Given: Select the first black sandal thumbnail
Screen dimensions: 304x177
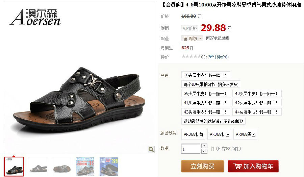Looking at the screenshot, I should (14, 167).
